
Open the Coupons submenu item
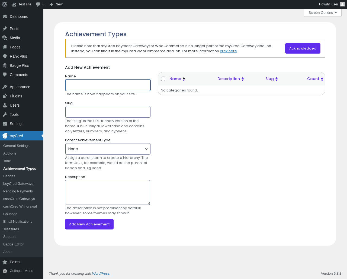click(x=10, y=214)
